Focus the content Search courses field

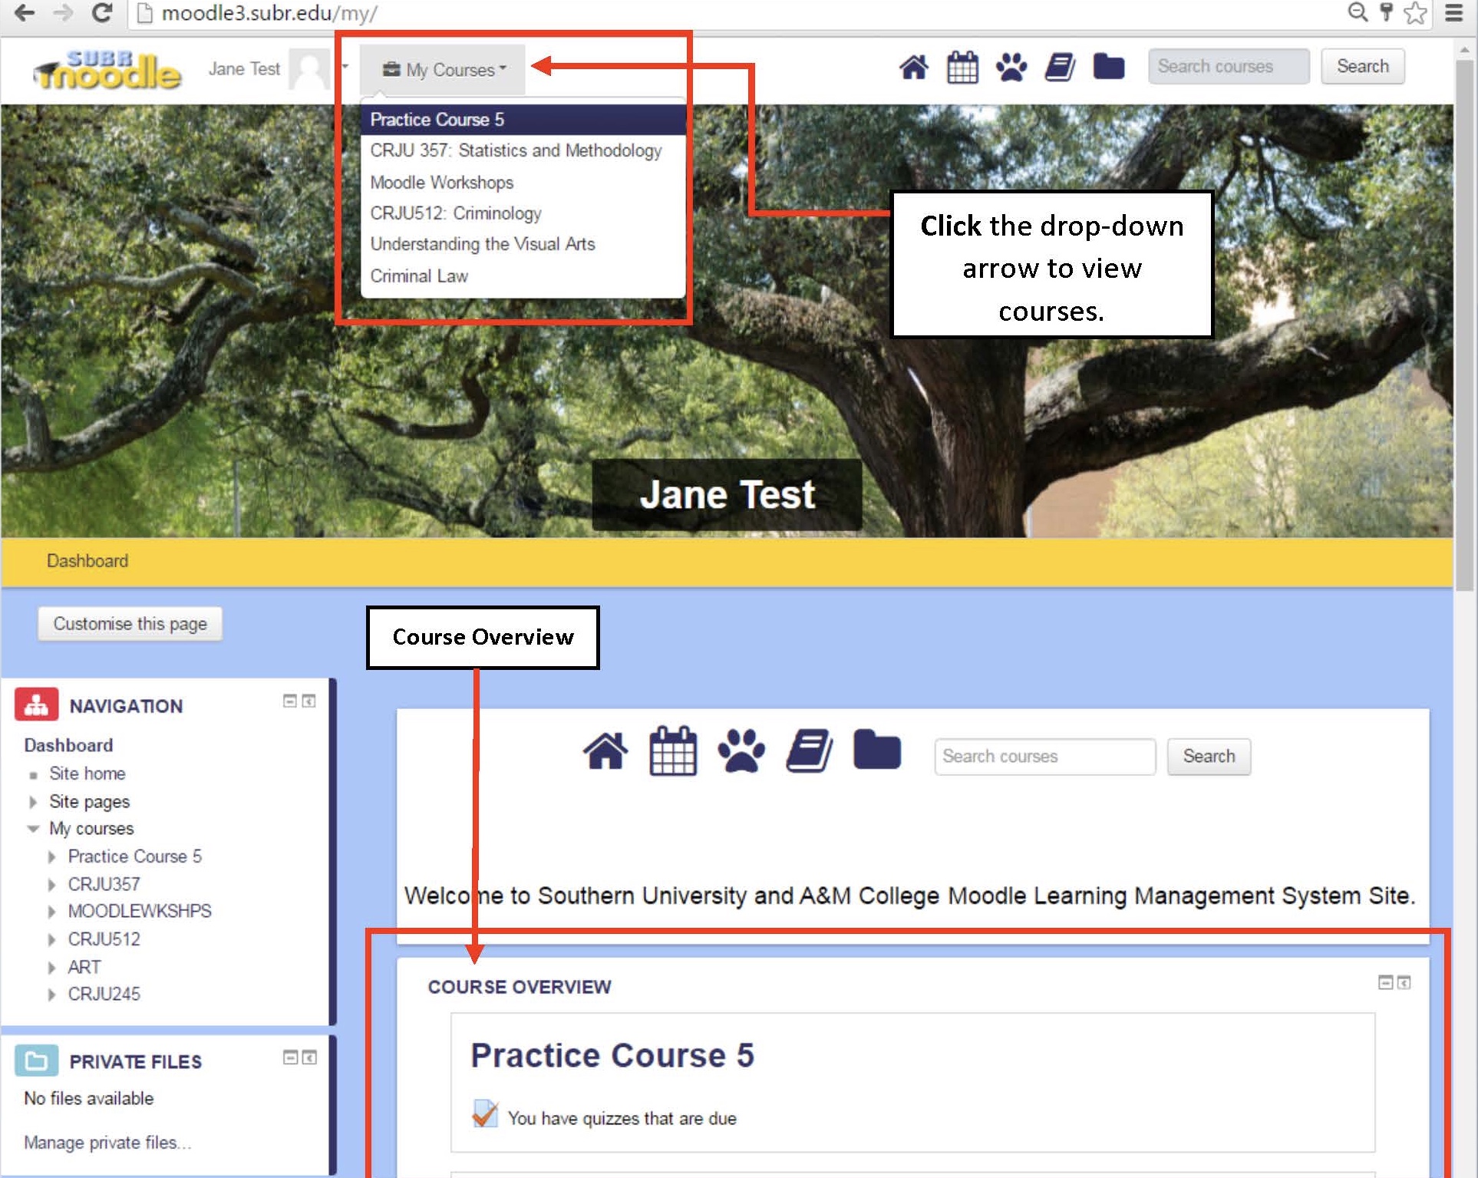tap(1044, 757)
